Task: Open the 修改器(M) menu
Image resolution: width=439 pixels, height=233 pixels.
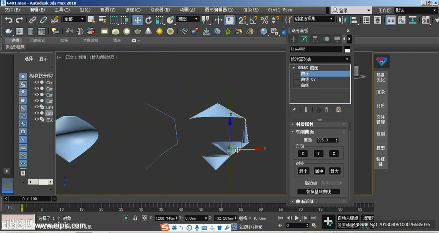Action: pos(160,10)
